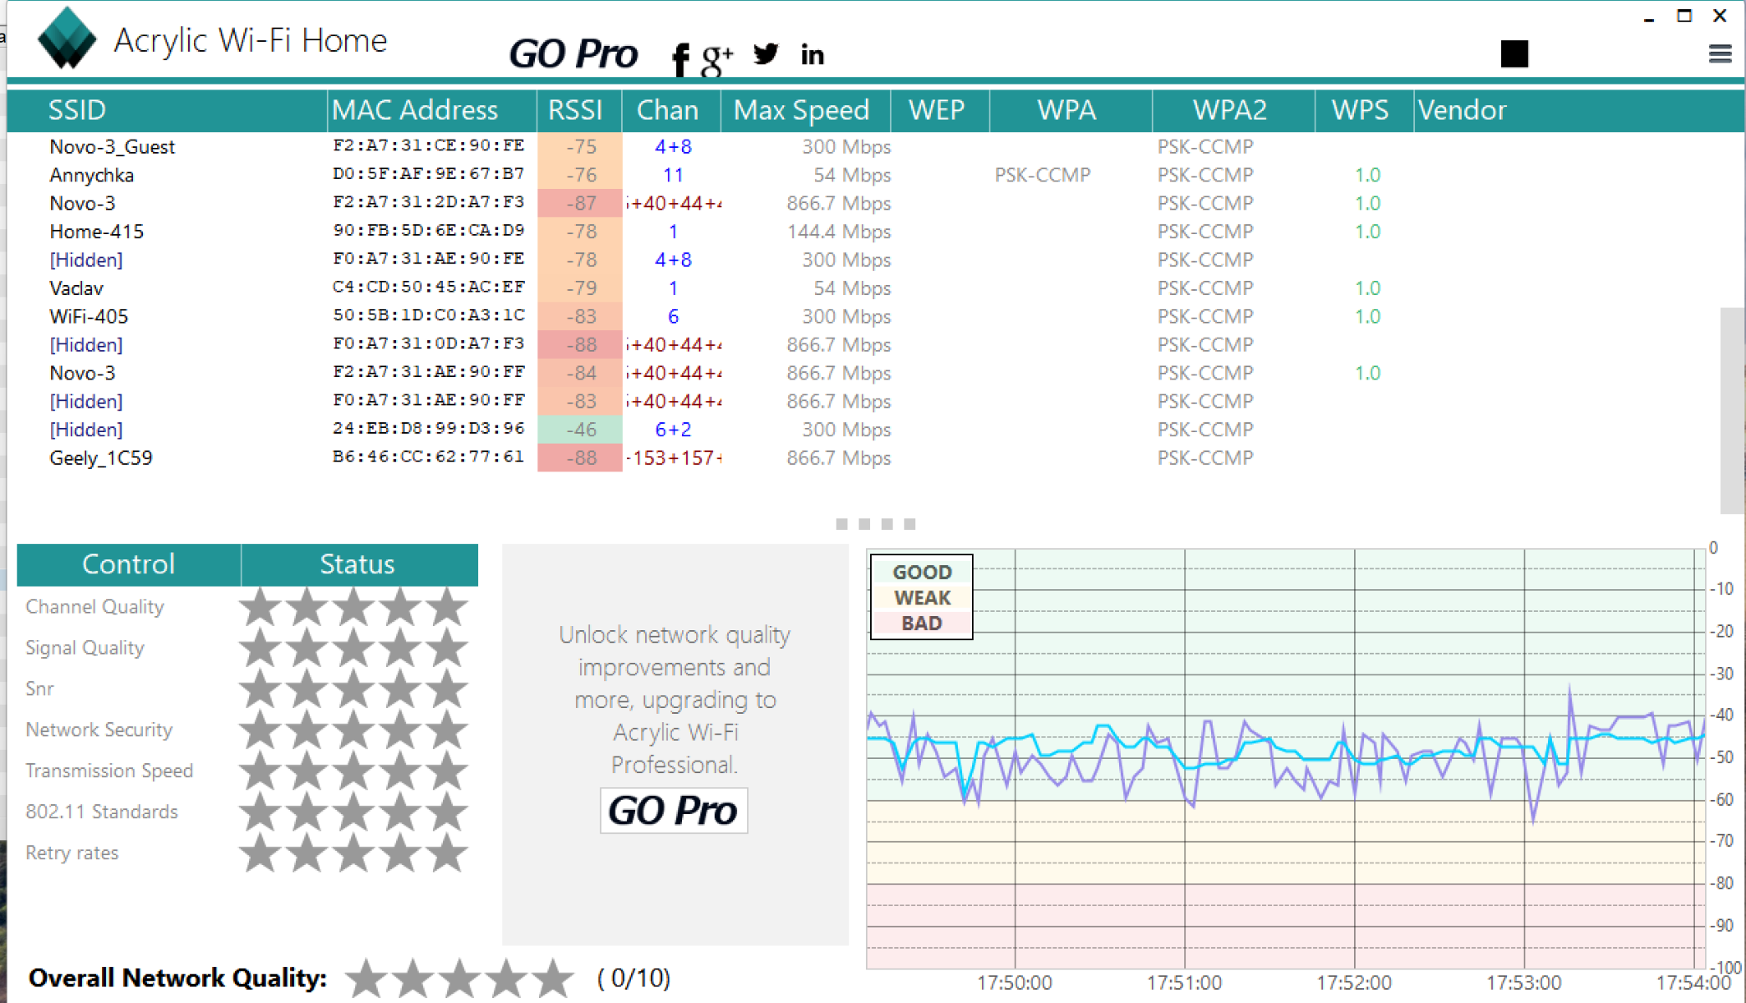Click the LinkedIn icon
The image size is (1746, 1003).
pos(812,55)
